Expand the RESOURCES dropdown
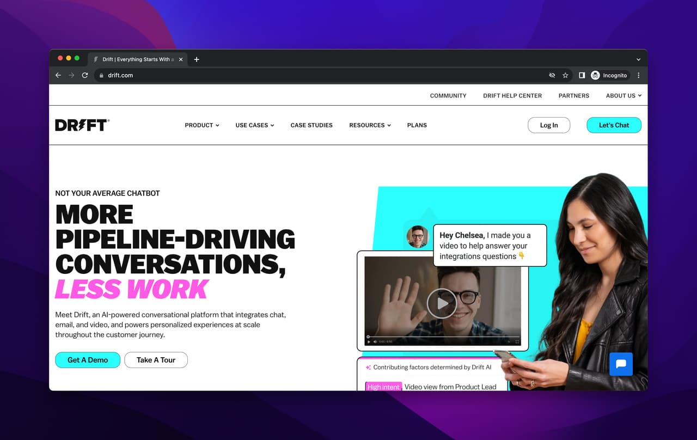This screenshot has height=440, width=697. 370,125
